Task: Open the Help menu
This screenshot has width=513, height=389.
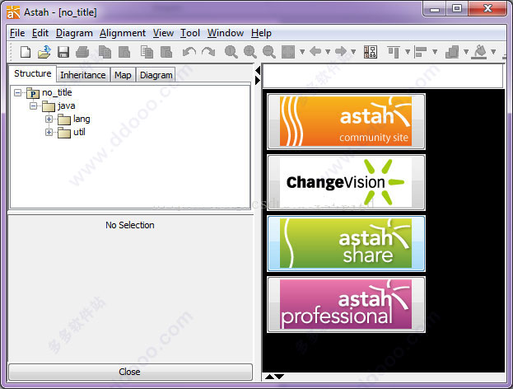Action: 261,33
